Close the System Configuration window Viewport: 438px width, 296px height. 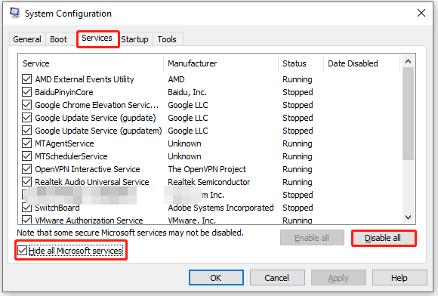tap(421, 13)
